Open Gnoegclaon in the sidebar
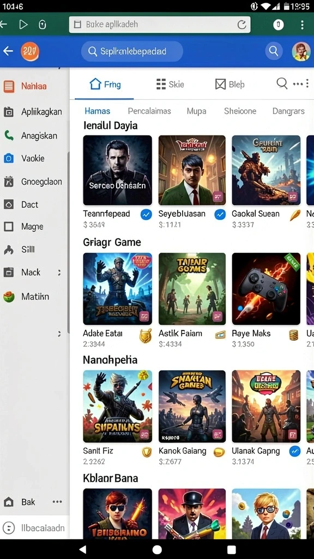 pos(34,182)
